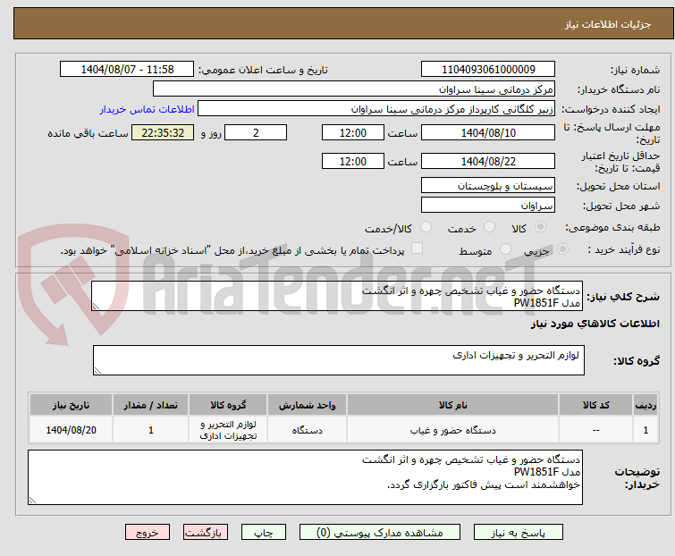Click the توضیحات خریدار text area
The height and width of the screenshot is (556, 675).
(x=305, y=477)
